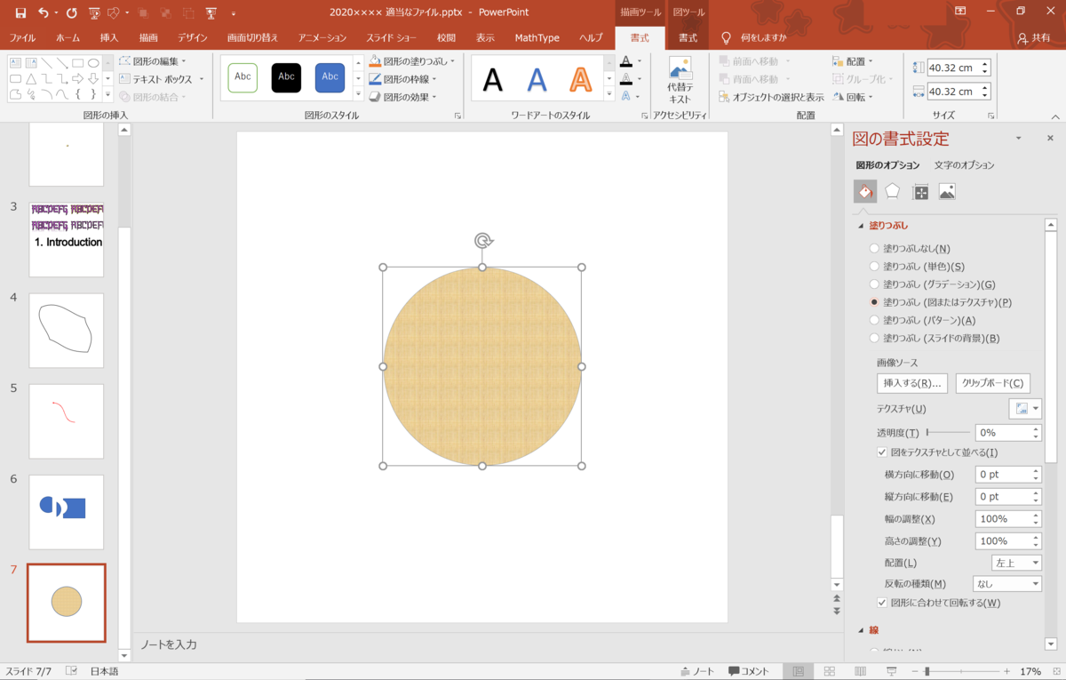Open the Design (デザイン) ribbon tab
The width and height of the screenshot is (1066, 680).
point(193,38)
